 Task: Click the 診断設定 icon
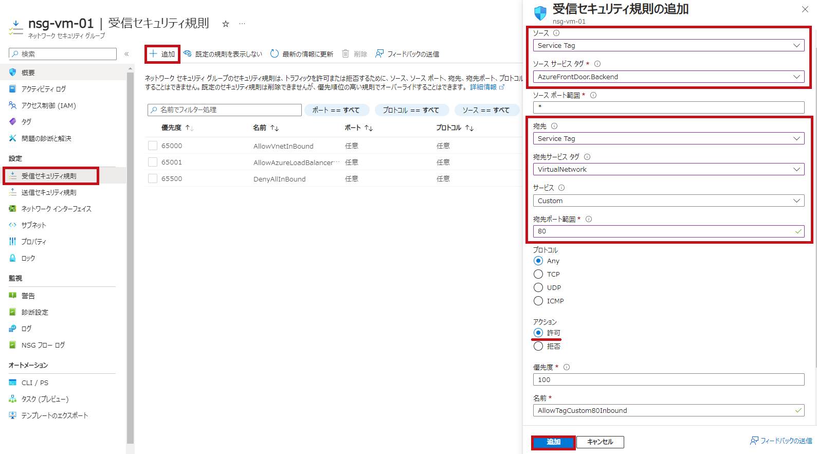(x=13, y=312)
